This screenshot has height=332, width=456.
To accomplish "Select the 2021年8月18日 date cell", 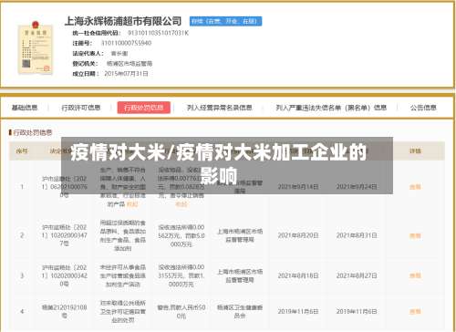I will pos(298,275).
